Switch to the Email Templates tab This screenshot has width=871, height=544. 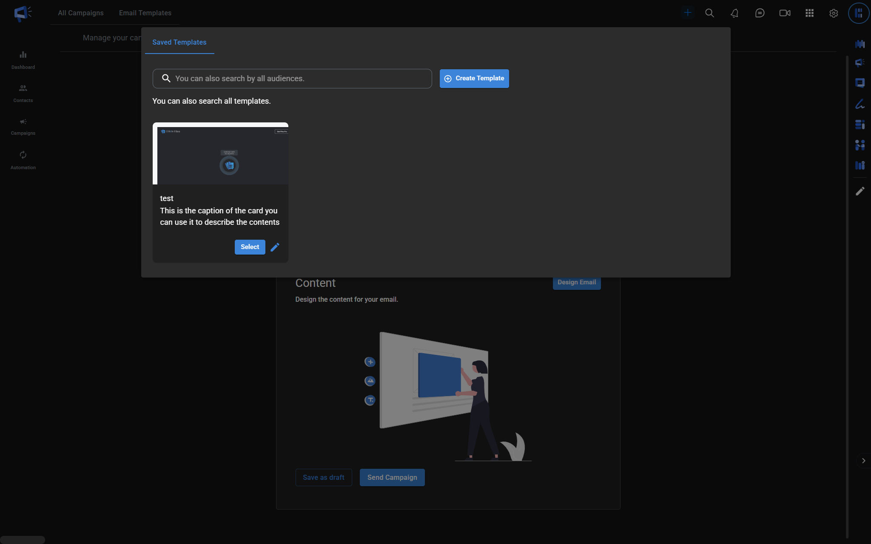click(x=145, y=13)
